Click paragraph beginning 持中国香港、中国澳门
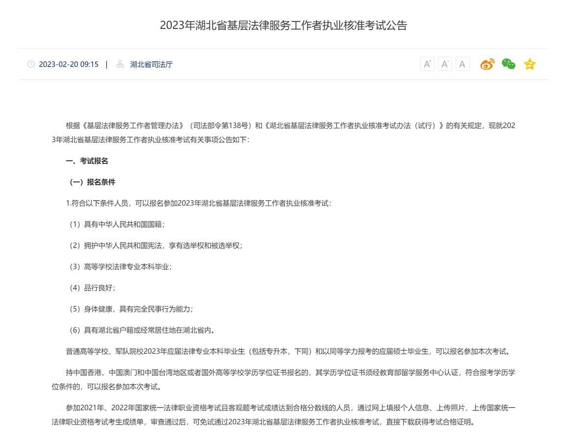The height and width of the screenshot is (433, 588). pos(283,380)
